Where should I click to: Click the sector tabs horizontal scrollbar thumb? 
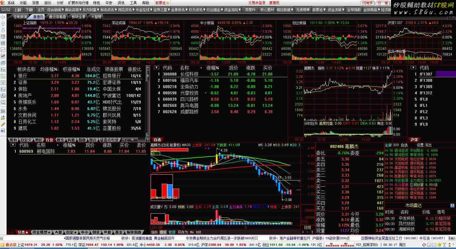(x=132, y=140)
